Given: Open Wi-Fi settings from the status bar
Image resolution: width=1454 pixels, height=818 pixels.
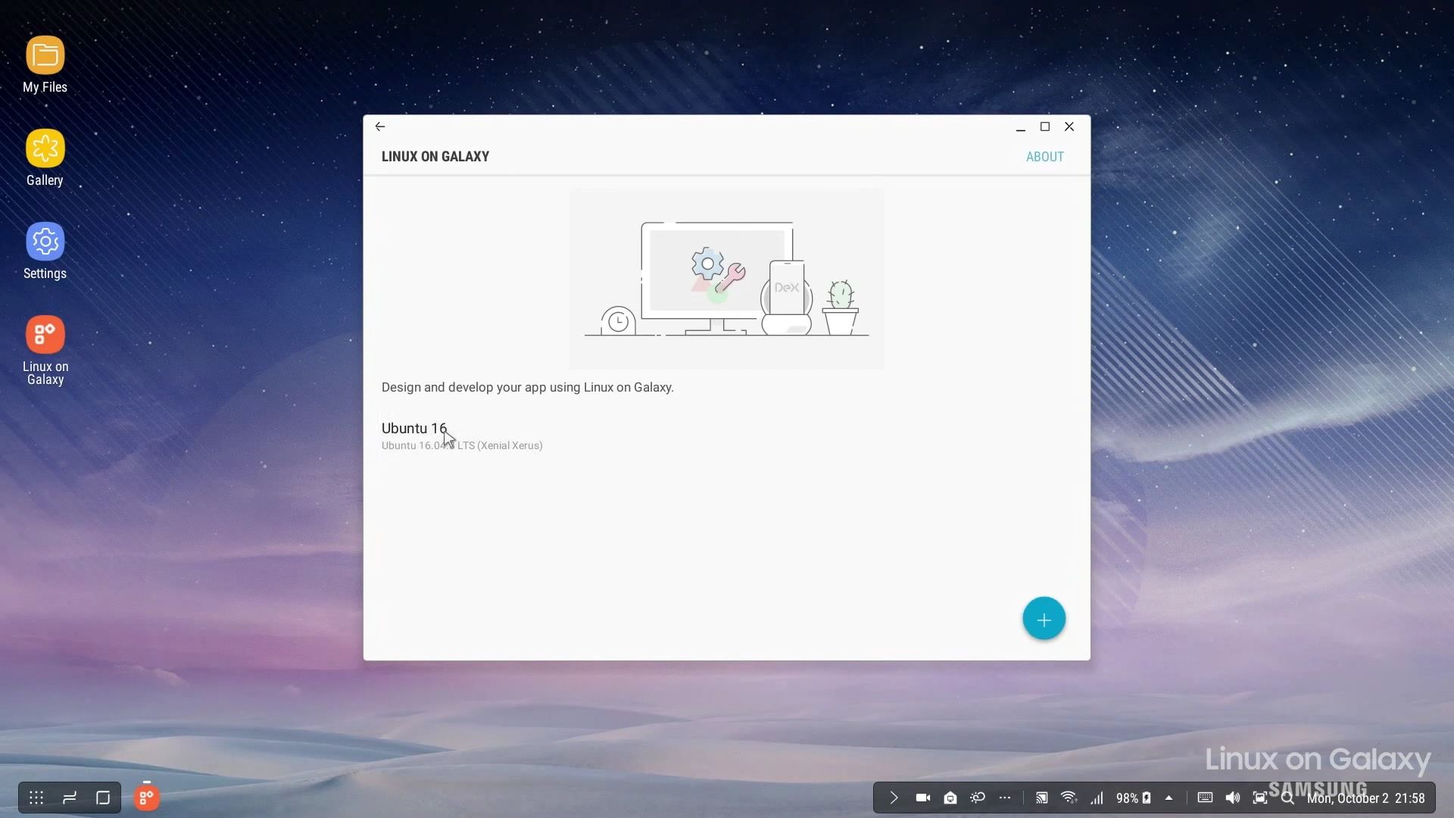Looking at the screenshot, I should coord(1069,798).
